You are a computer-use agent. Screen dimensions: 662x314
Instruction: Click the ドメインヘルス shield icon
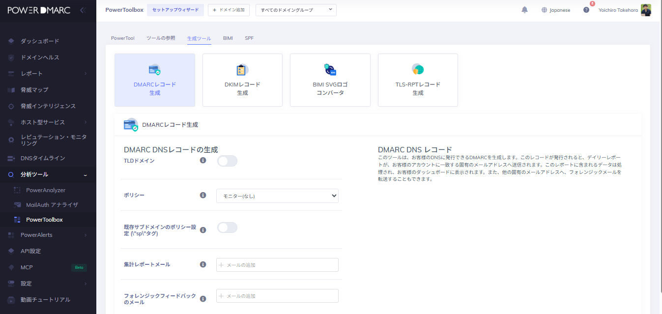[11, 57]
